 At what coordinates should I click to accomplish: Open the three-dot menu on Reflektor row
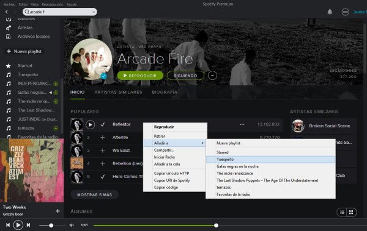(242, 124)
